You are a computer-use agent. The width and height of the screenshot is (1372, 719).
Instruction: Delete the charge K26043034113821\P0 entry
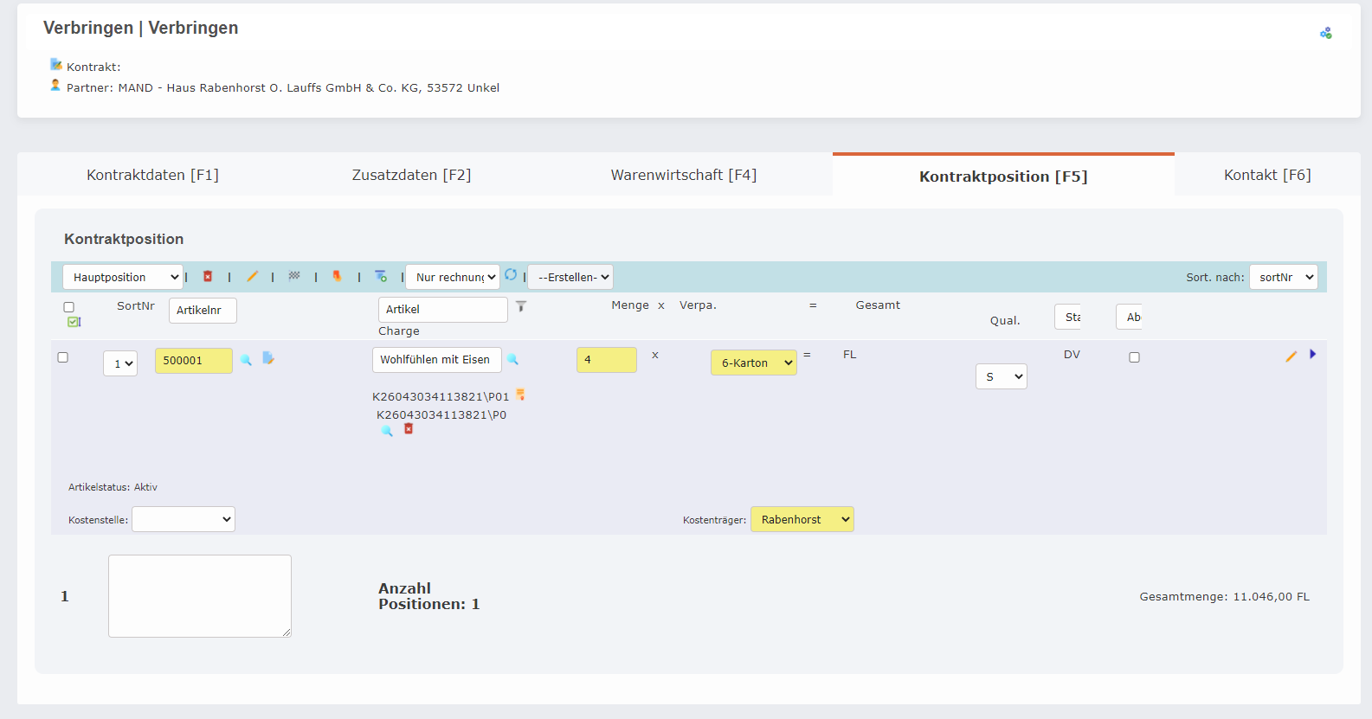pos(409,429)
